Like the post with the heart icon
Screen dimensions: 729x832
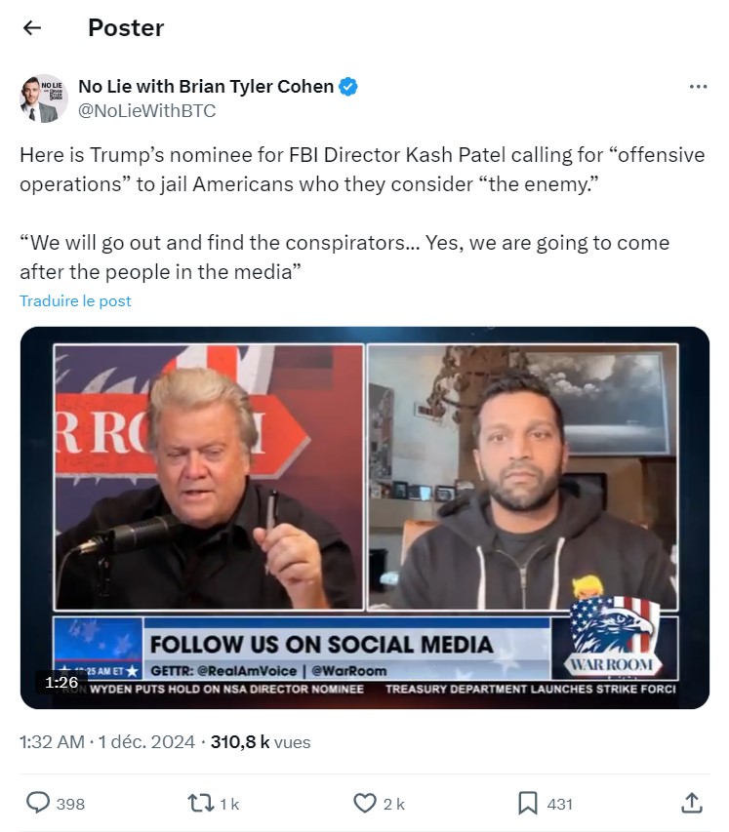(364, 804)
